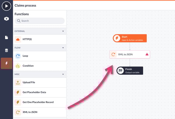
Task: Click the Upload File icon
Action: pyautogui.click(x=18, y=82)
